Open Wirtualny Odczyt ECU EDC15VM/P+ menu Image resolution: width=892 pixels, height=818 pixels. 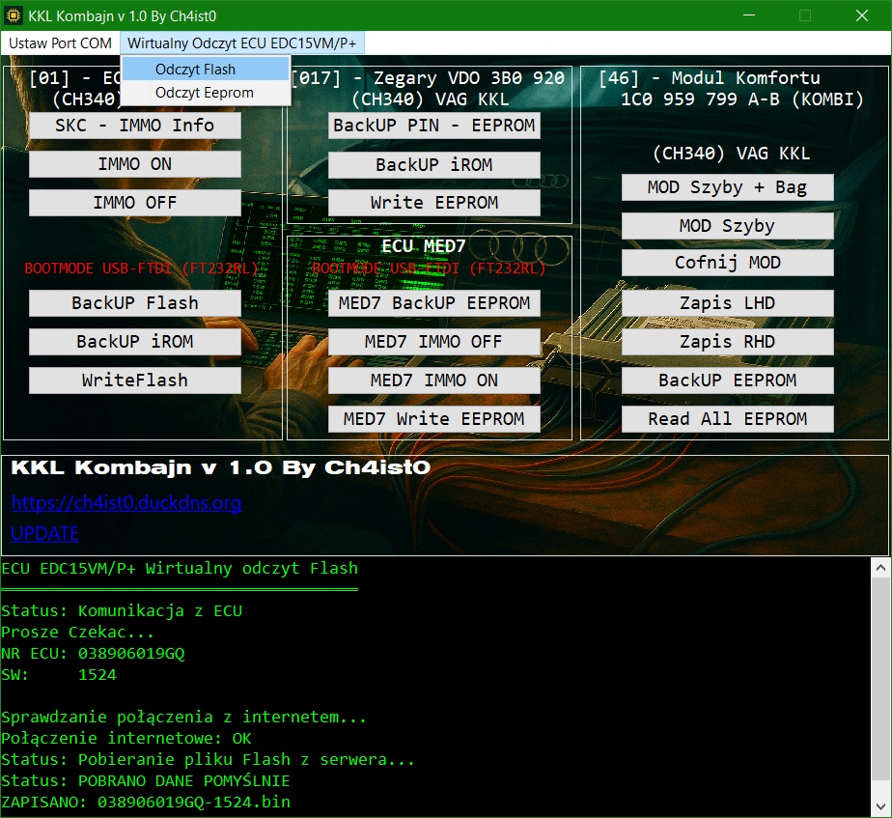click(242, 43)
